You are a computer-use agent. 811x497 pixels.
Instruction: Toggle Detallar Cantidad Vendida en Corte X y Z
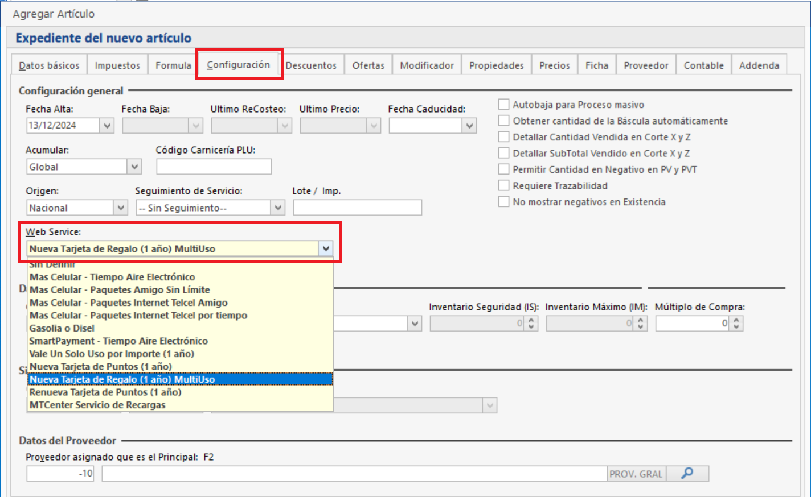point(504,137)
